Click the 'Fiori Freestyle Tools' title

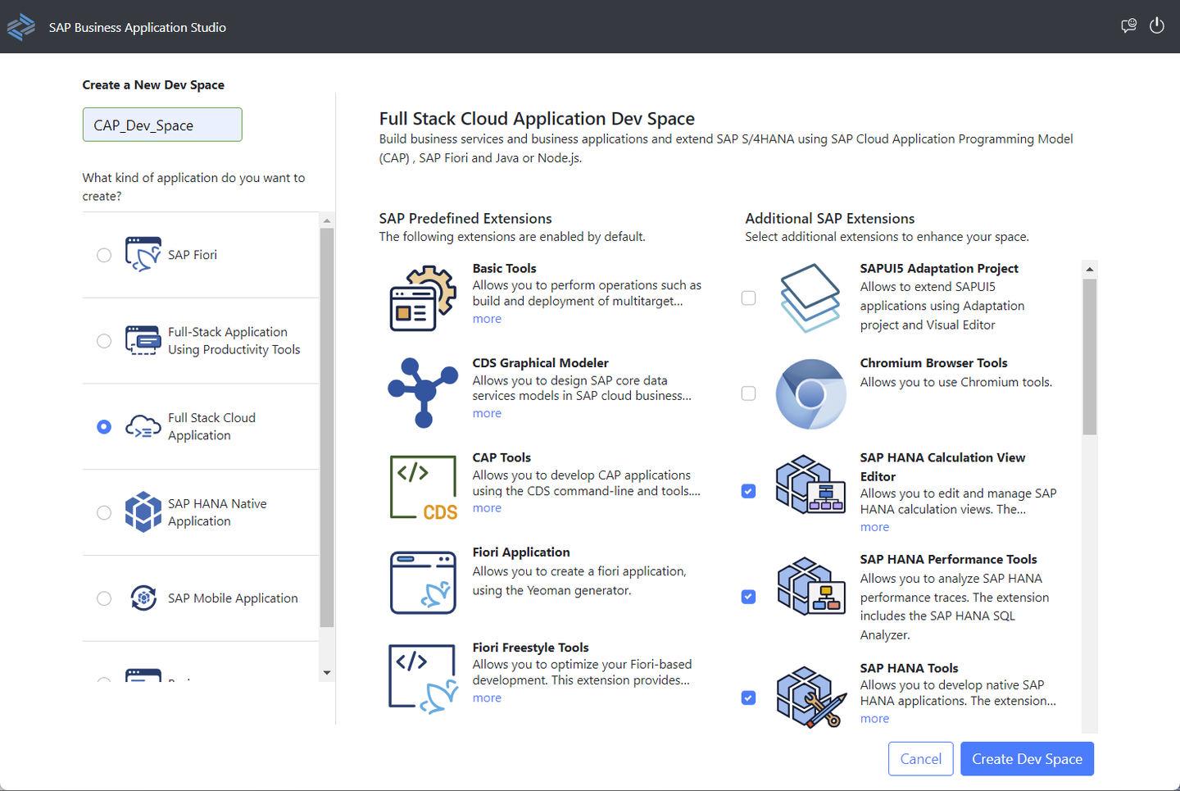coord(530,648)
